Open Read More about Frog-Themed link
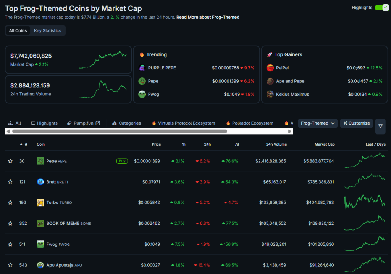The width and height of the screenshot is (391, 274). click(x=208, y=17)
